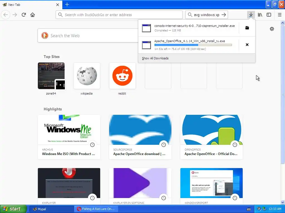Click the DuckDuckGo logo in search box
This screenshot has width=285, height=213.
pyautogui.click(x=45, y=36)
